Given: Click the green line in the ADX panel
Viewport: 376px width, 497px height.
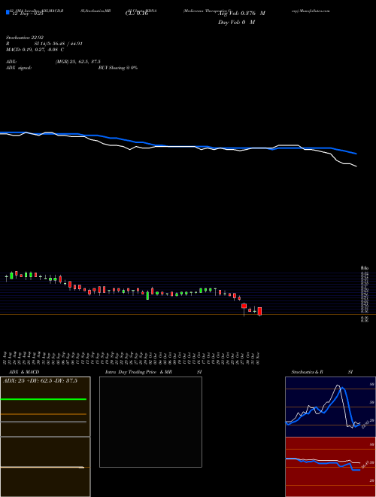Looking at the screenshot, I should (44, 399).
